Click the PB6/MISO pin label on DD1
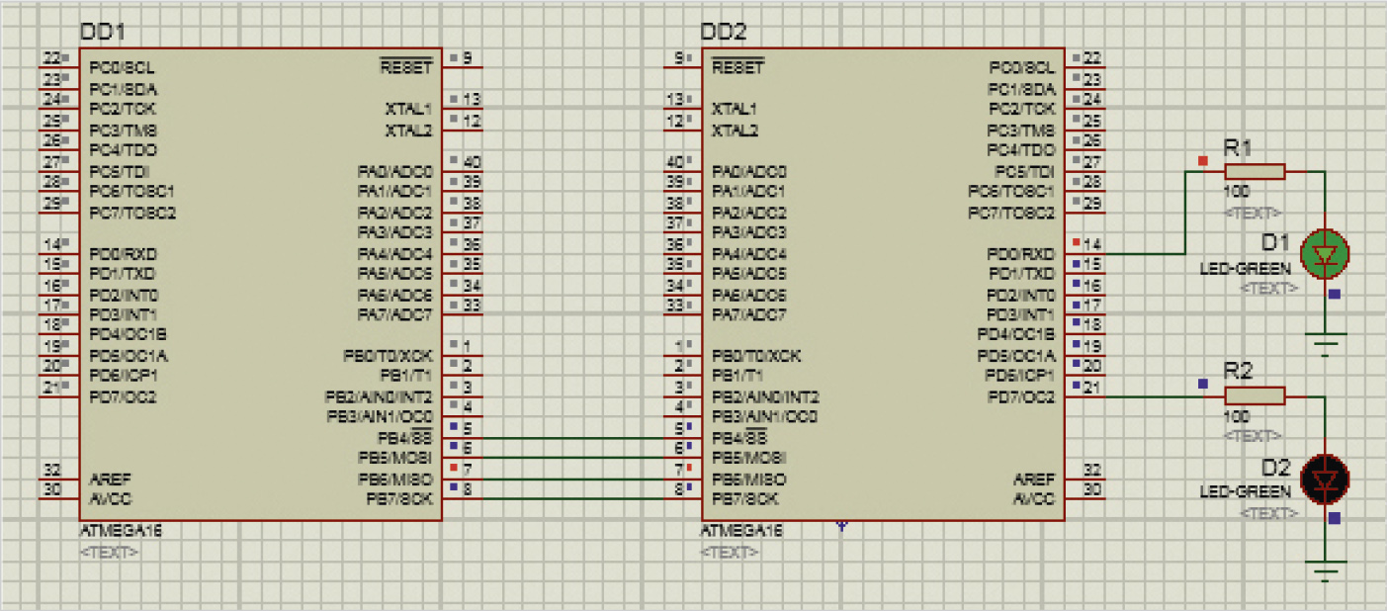The image size is (1387, 611). click(395, 480)
